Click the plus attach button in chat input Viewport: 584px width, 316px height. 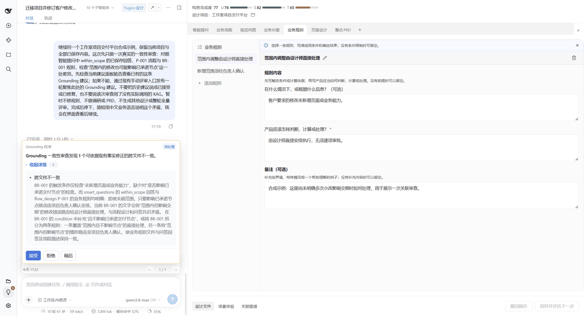[x=28, y=300]
